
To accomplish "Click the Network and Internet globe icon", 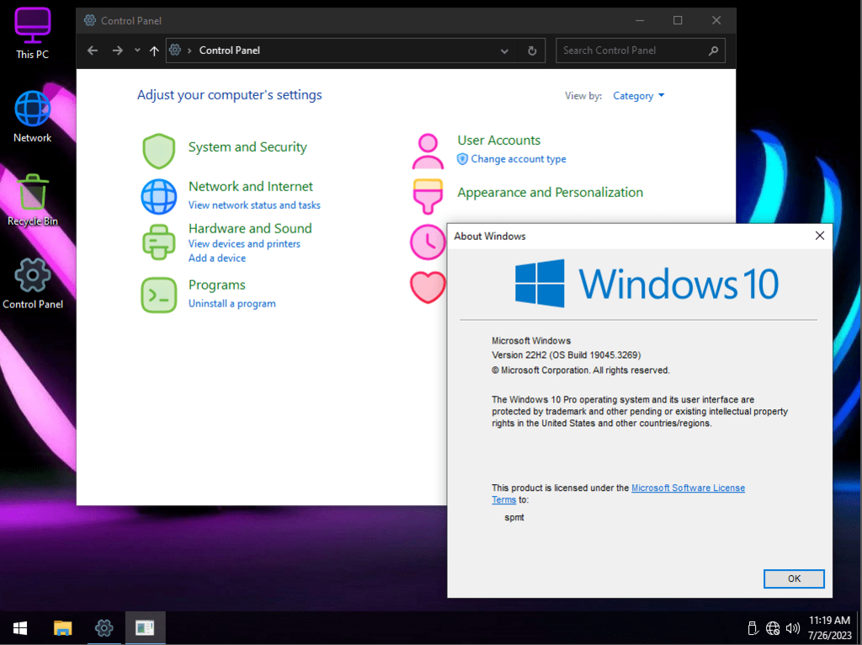I will [159, 196].
